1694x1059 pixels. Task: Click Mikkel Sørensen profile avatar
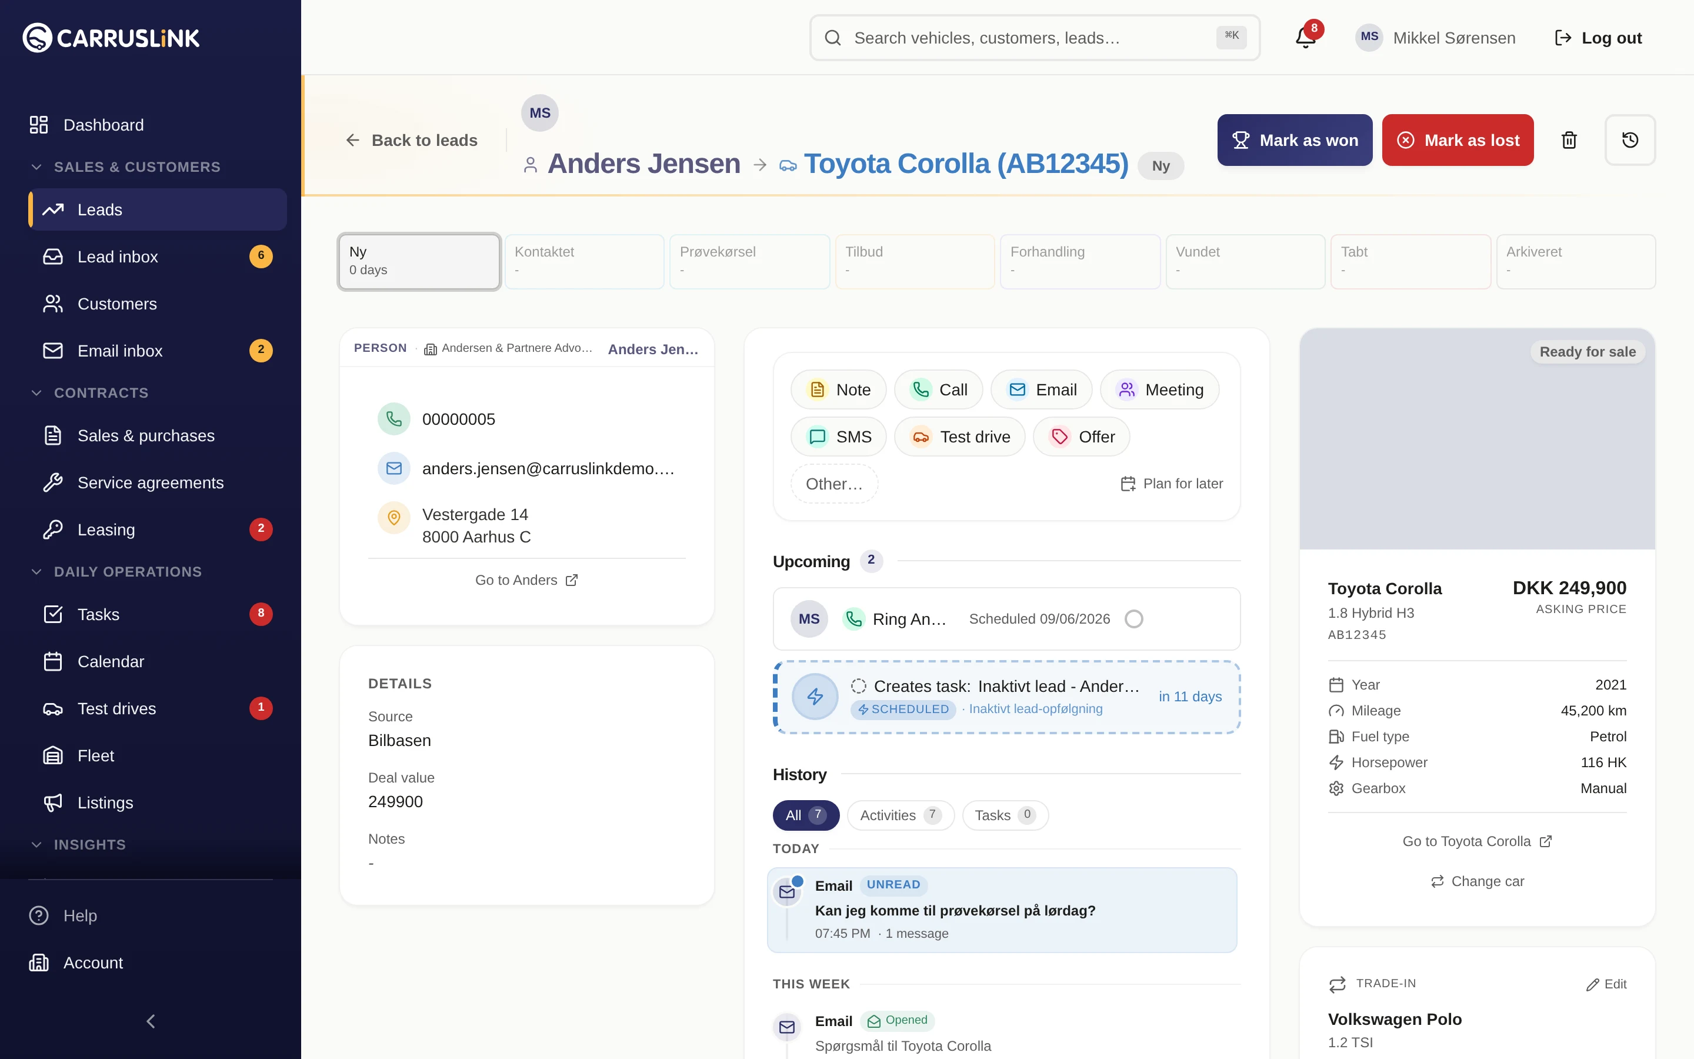(x=1369, y=37)
